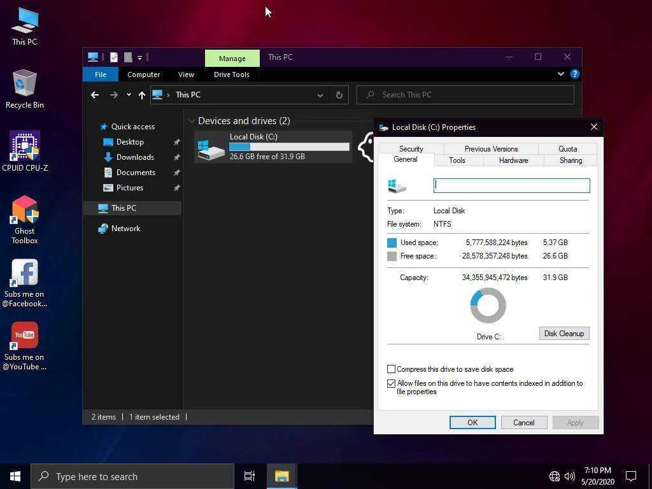
Task: Collapse the Devices and drives group
Action: pos(192,121)
